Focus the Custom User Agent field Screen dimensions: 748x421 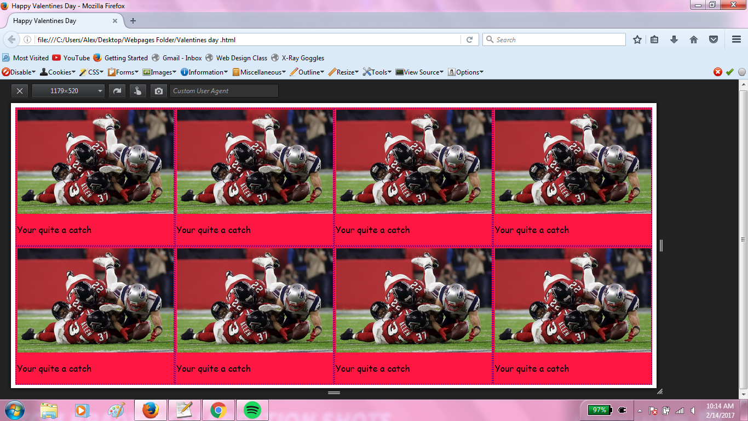tap(224, 91)
